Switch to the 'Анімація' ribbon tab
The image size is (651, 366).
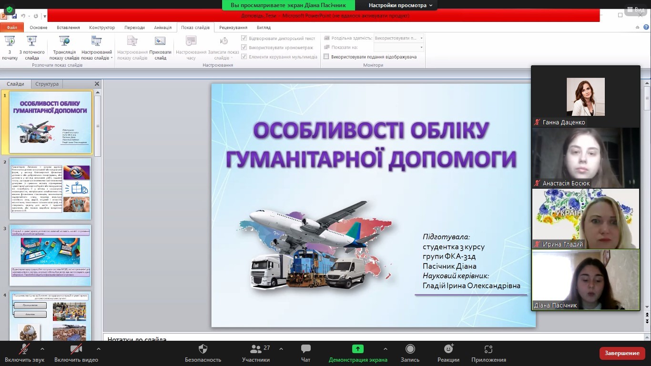(163, 28)
